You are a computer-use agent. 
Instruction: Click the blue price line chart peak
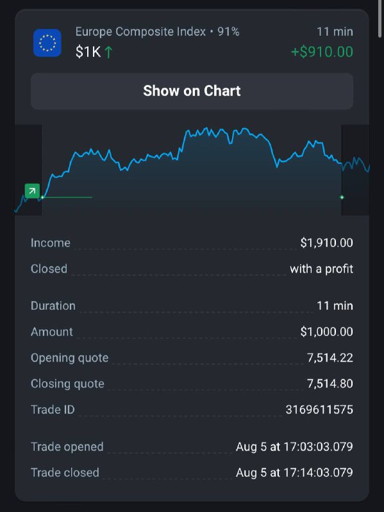tap(206, 129)
